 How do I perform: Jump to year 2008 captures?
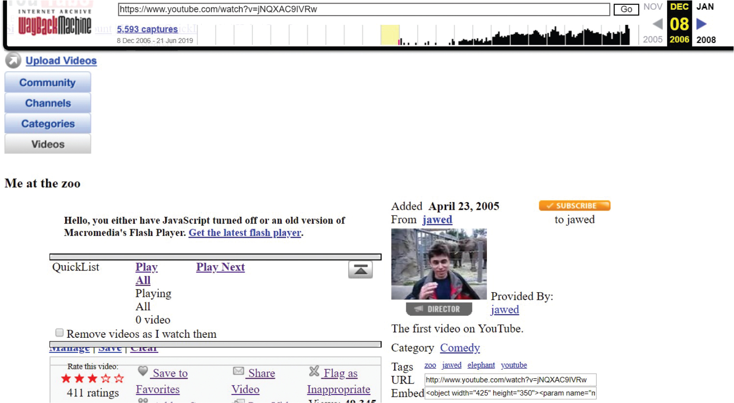[706, 40]
